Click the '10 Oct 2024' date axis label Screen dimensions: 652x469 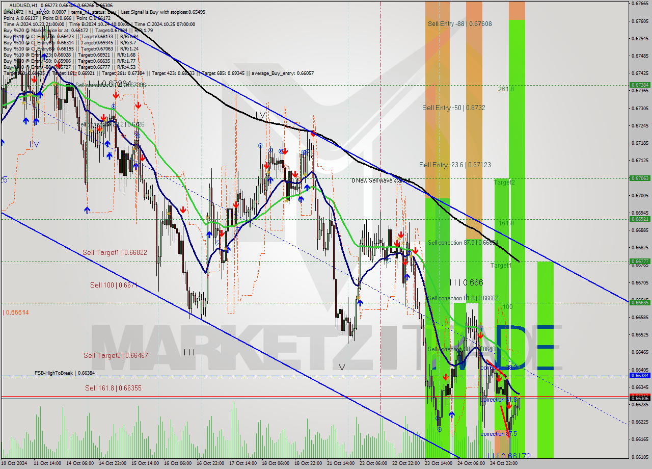tap(14, 463)
